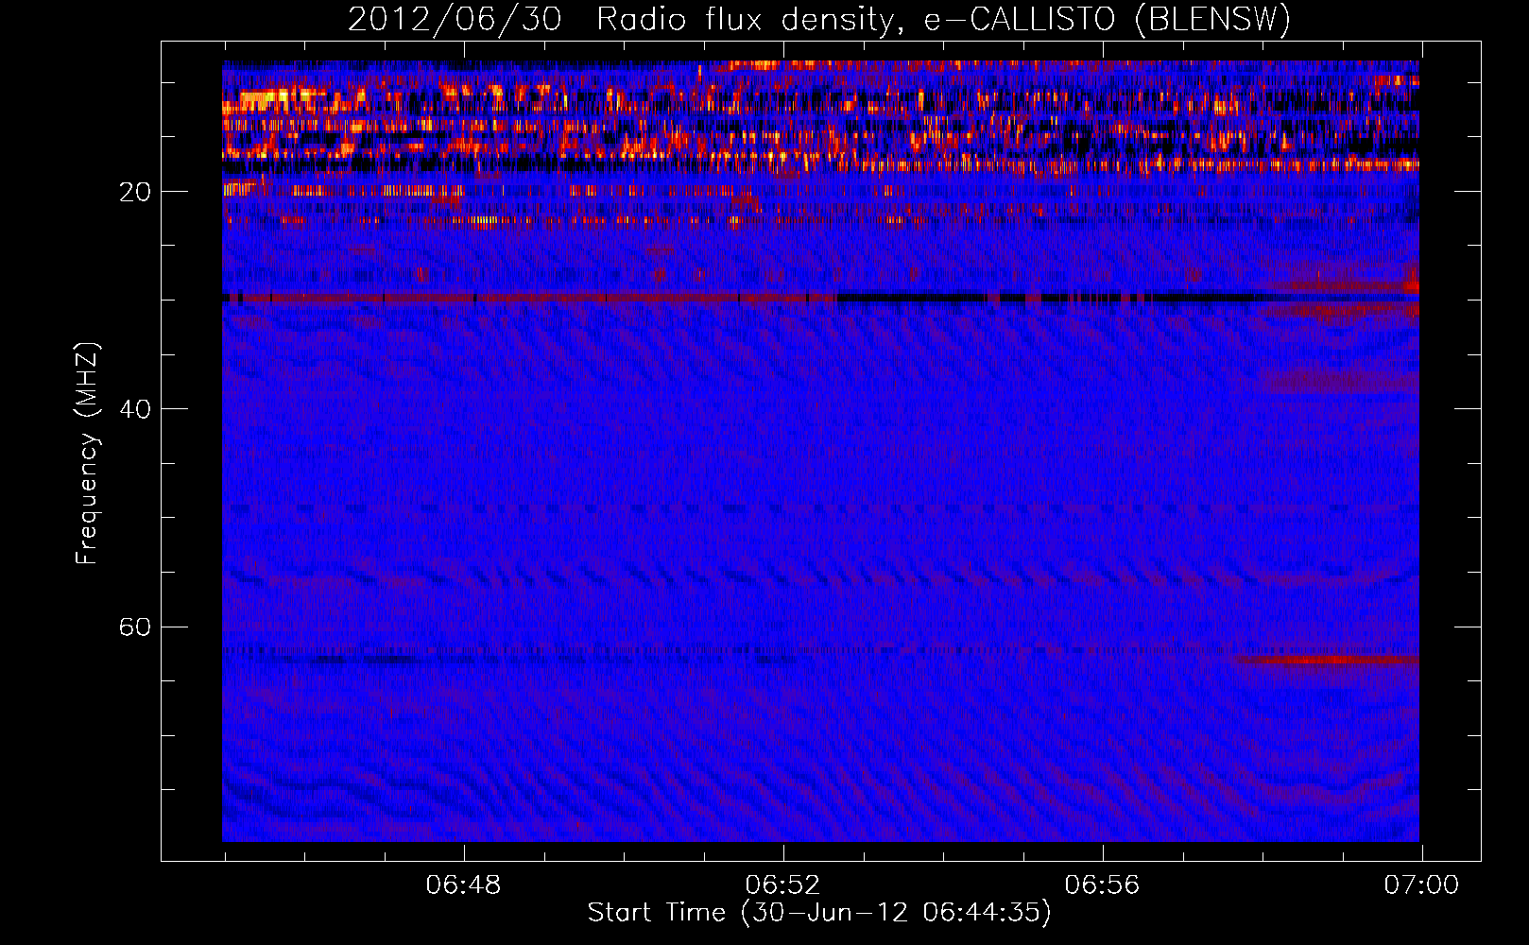The width and height of the screenshot is (1529, 945).
Task: Click the 06:56 time tick label
Action: 1102,885
